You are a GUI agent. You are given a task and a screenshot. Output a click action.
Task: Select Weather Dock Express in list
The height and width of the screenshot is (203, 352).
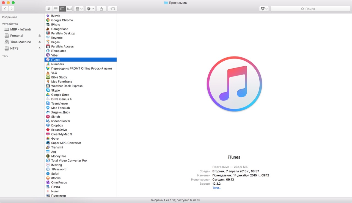[81, 86]
